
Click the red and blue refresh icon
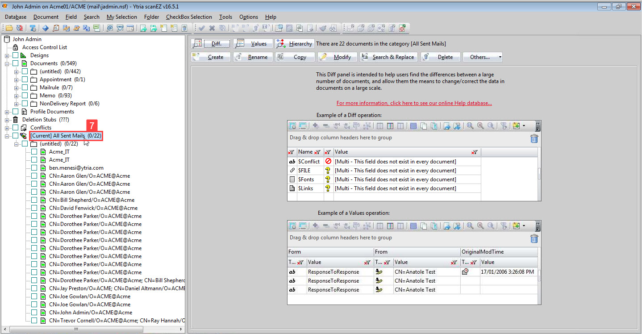(19, 28)
